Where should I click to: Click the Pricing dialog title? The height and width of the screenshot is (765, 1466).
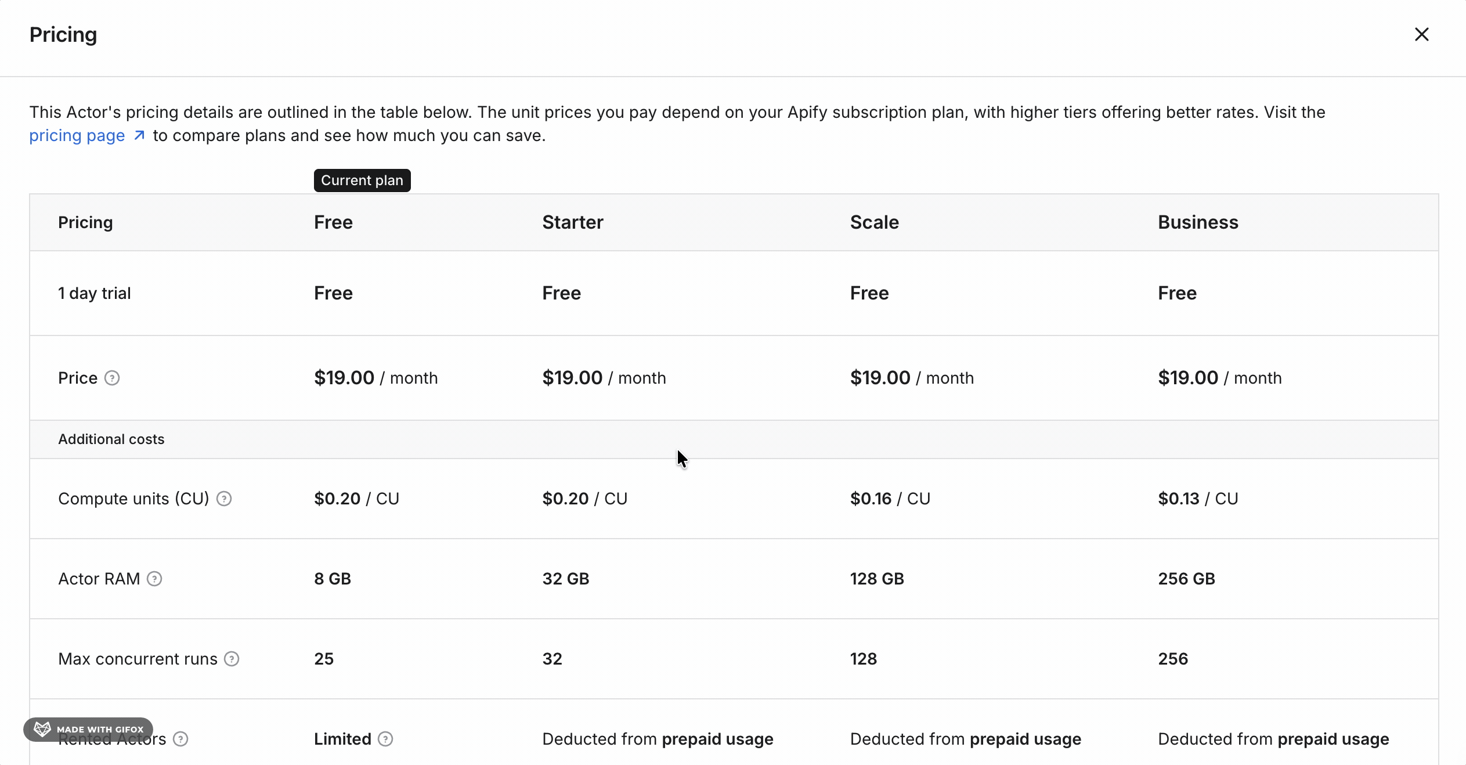tap(63, 35)
